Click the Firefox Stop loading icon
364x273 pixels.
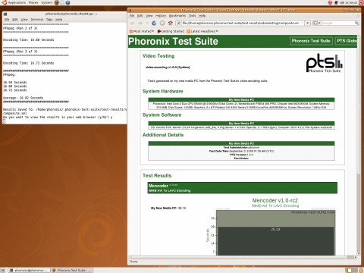point(162,23)
